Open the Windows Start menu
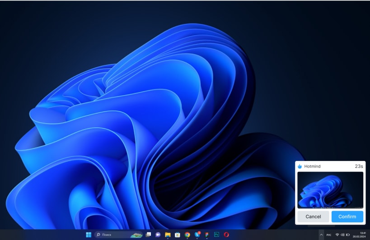The height and width of the screenshot is (240, 370). click(x=89, y=235)
